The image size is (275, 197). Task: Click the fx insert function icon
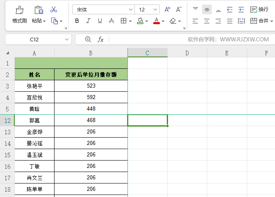(x=100, y=39)
